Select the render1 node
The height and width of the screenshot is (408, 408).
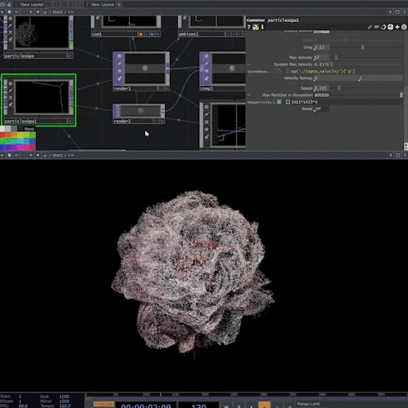coord(141,71)
